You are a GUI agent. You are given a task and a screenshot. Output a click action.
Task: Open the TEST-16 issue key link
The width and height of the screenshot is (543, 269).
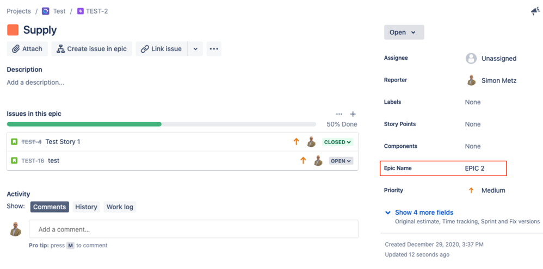pos(33,161)
